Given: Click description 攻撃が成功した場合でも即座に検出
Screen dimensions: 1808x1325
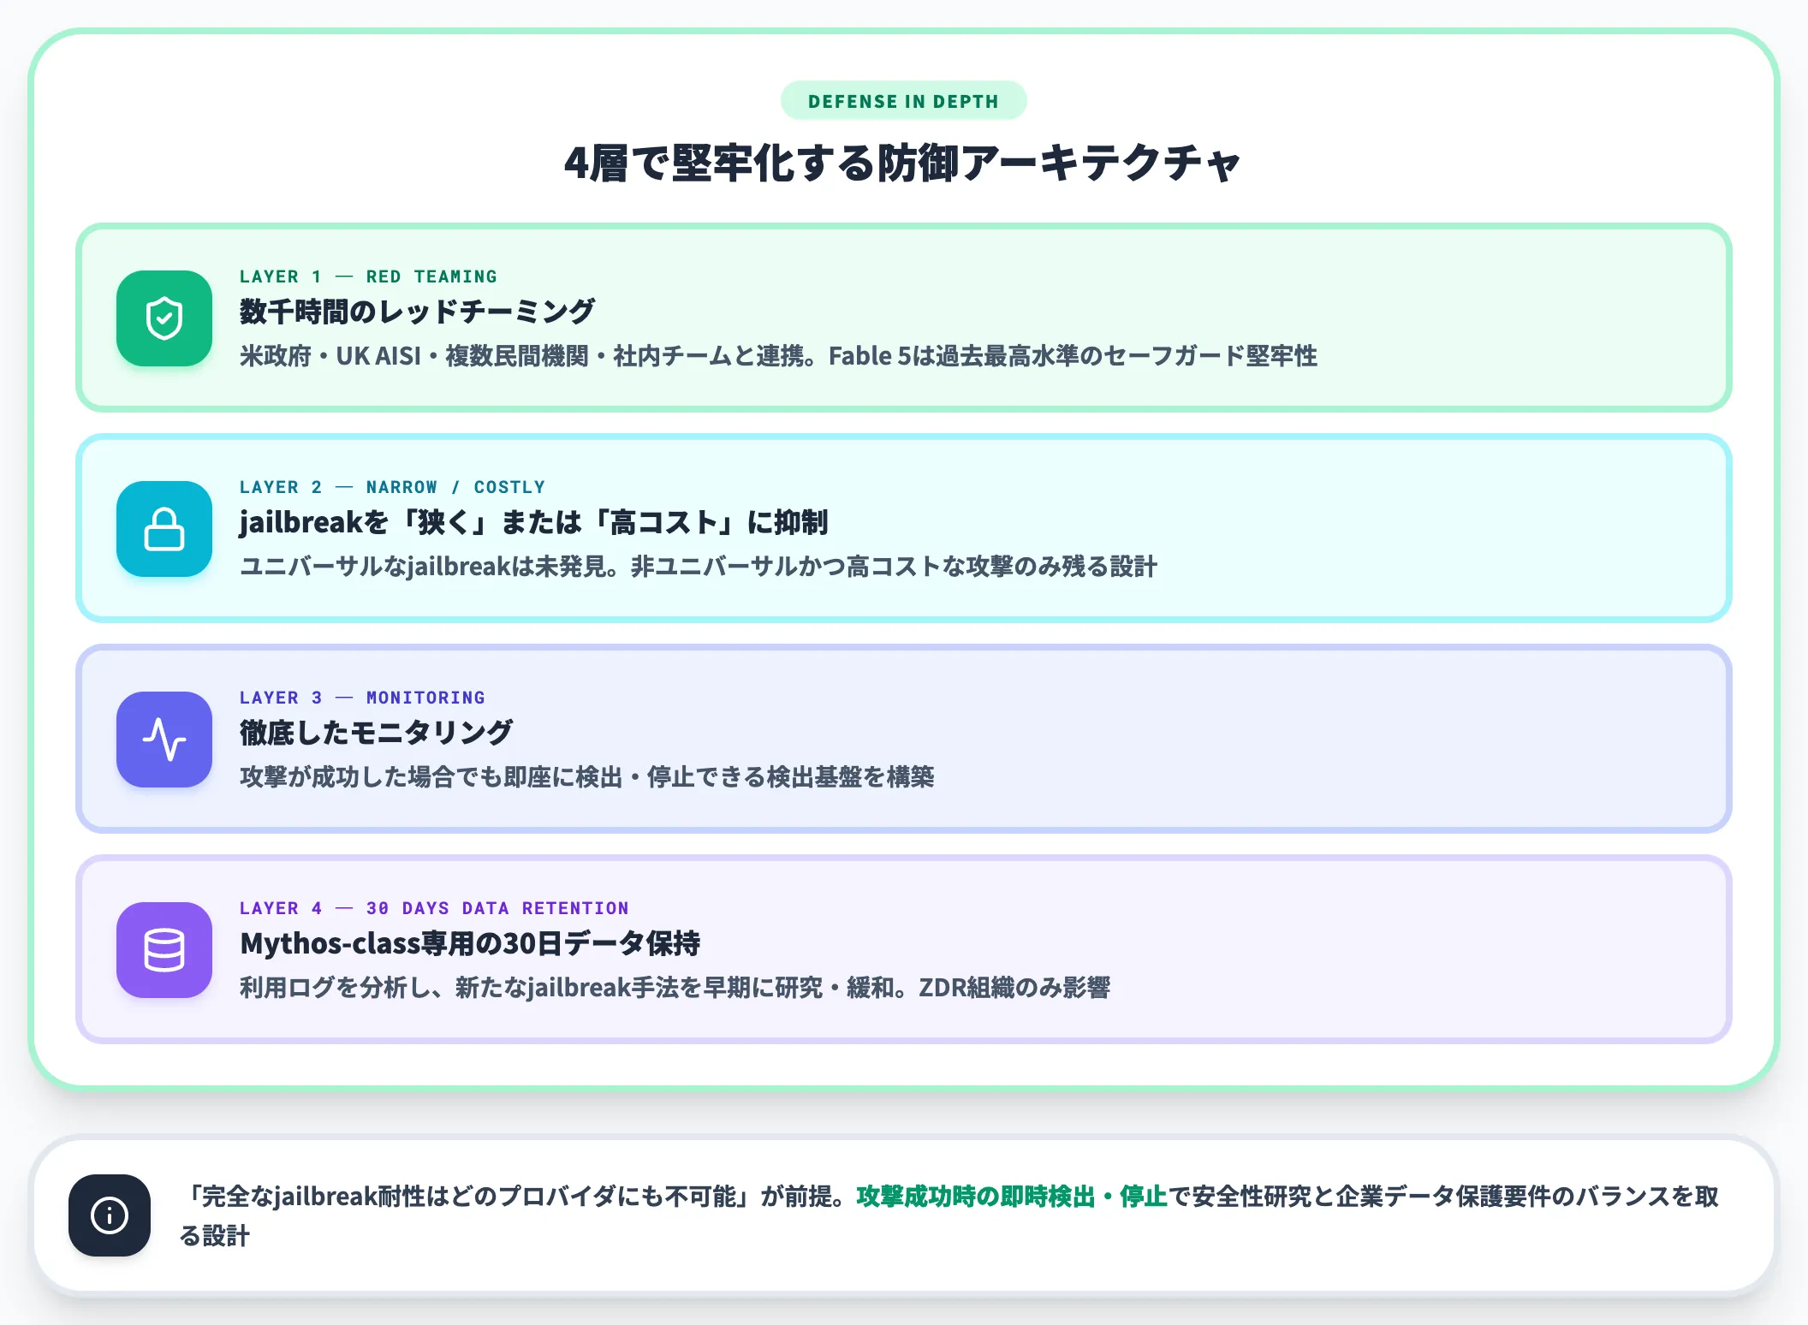Looking at the screenshot, I should 587,777.
